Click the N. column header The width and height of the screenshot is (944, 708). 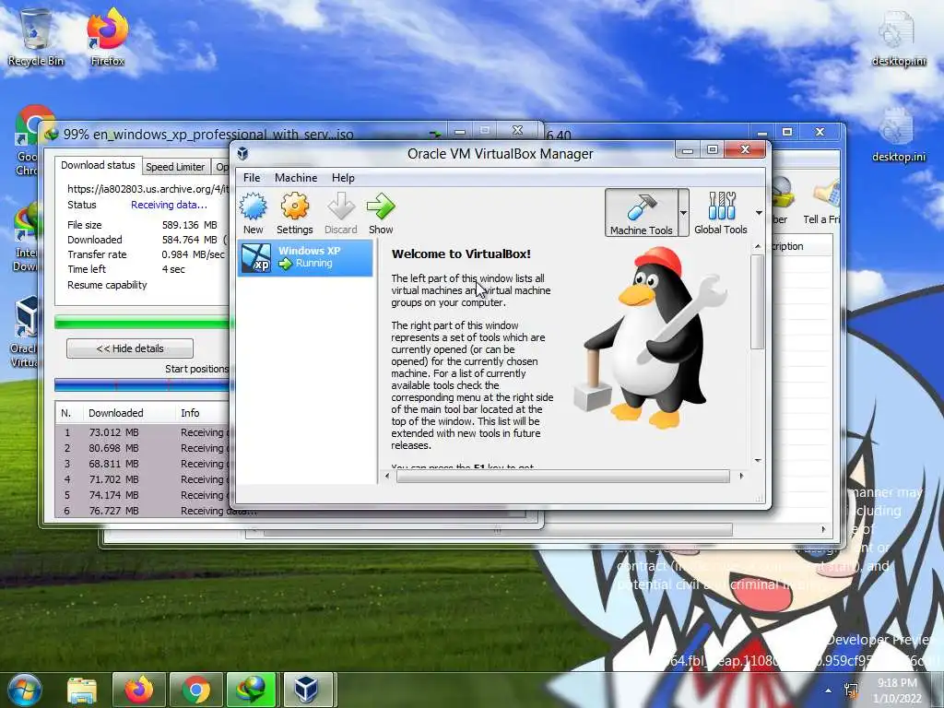click(x=68, y=413)
